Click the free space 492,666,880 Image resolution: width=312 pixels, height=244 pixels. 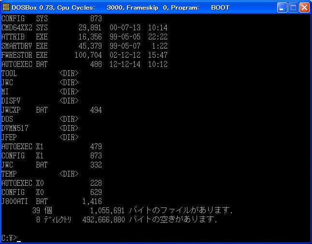tap(104, 219)
